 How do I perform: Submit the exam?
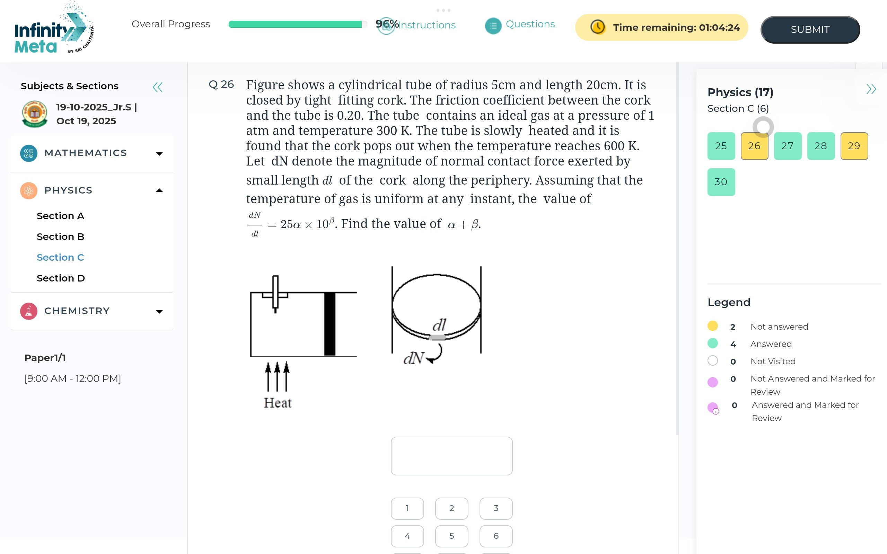[810, 29]
